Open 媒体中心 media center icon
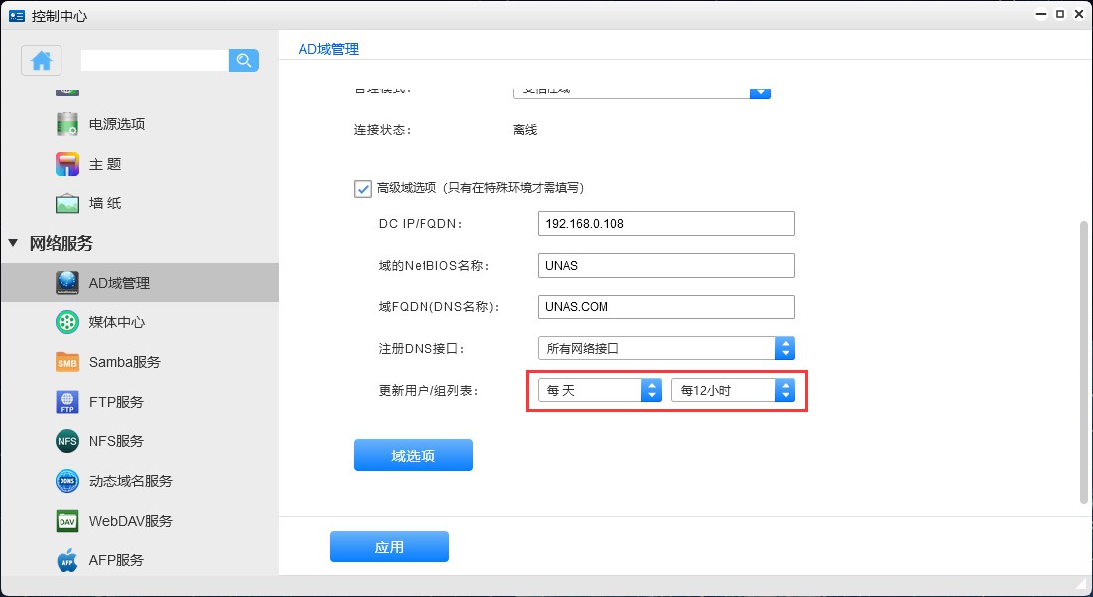Image resolution: width=1093 pixels, height=597 pixels. click(67, 322)
